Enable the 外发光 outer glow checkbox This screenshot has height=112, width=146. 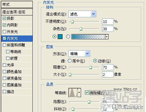click(x=4, y=32)
